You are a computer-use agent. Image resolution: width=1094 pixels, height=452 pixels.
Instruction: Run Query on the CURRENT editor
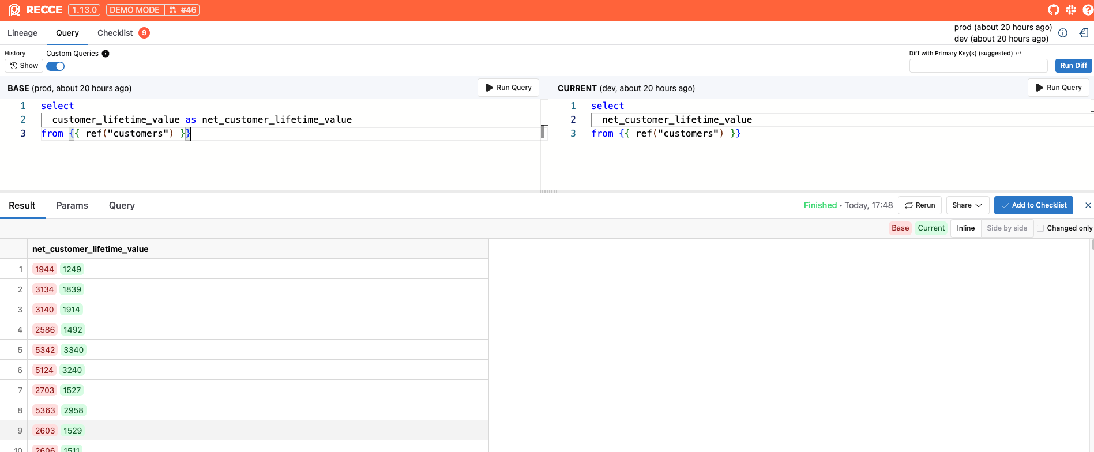[x=1058, y=88]
